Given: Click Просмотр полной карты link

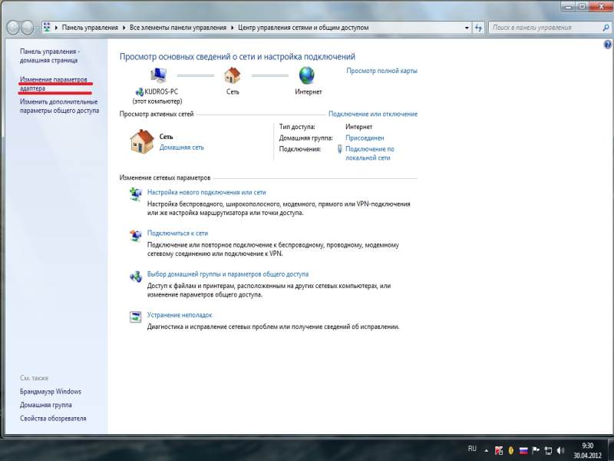Looking at the screenshot, I should pos(381,71).
